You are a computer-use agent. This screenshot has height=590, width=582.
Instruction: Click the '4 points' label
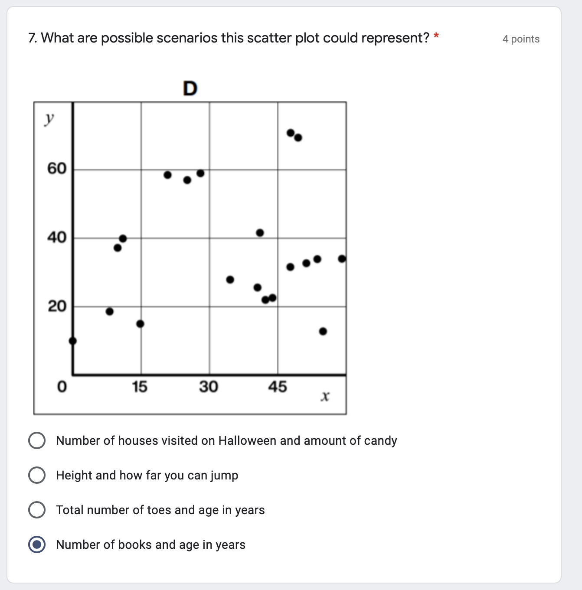point(520,39)
